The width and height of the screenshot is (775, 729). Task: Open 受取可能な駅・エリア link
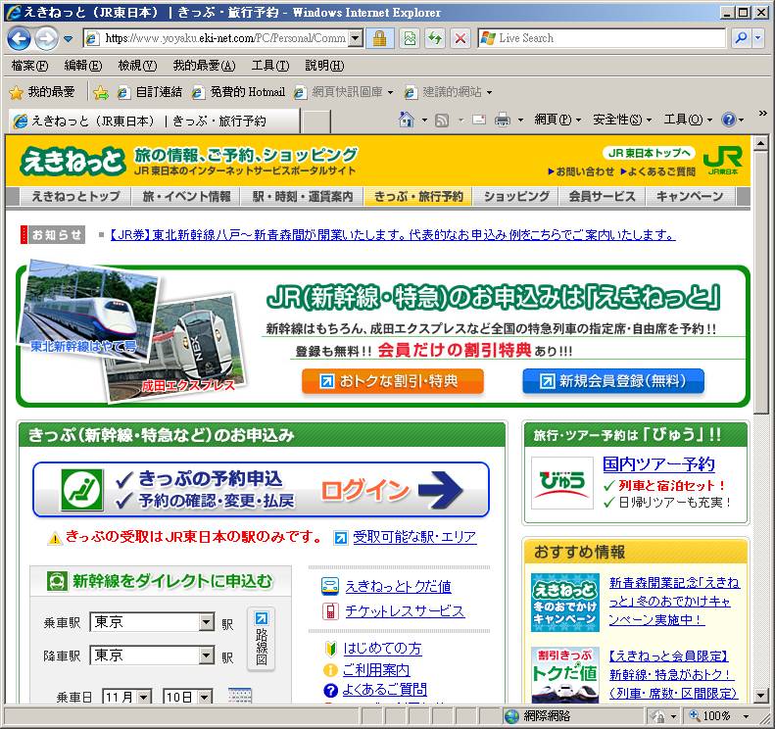(x=414, y=537)
